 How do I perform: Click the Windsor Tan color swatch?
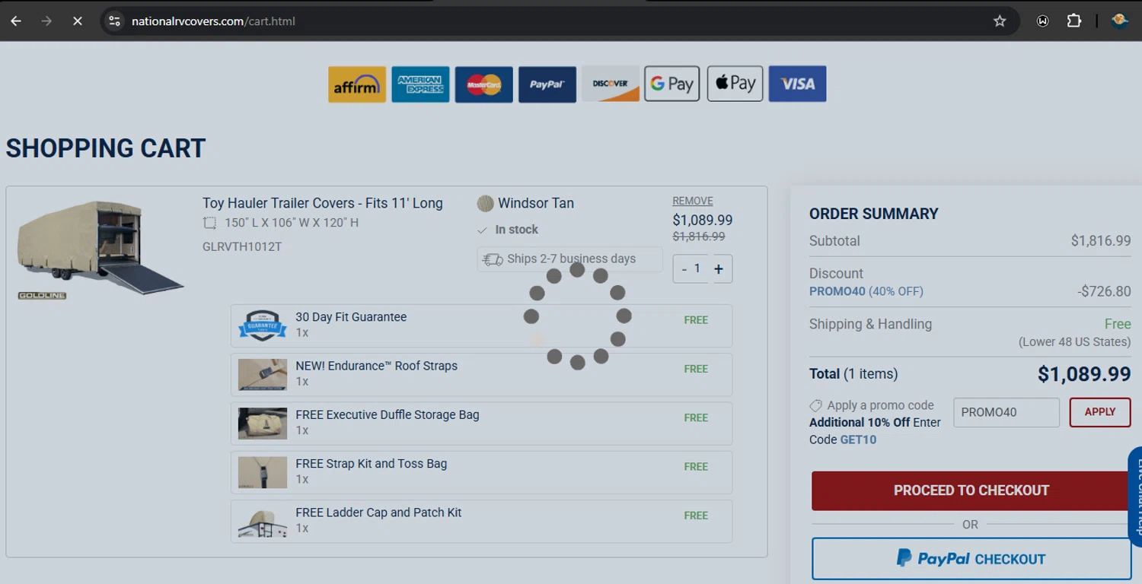485,204
